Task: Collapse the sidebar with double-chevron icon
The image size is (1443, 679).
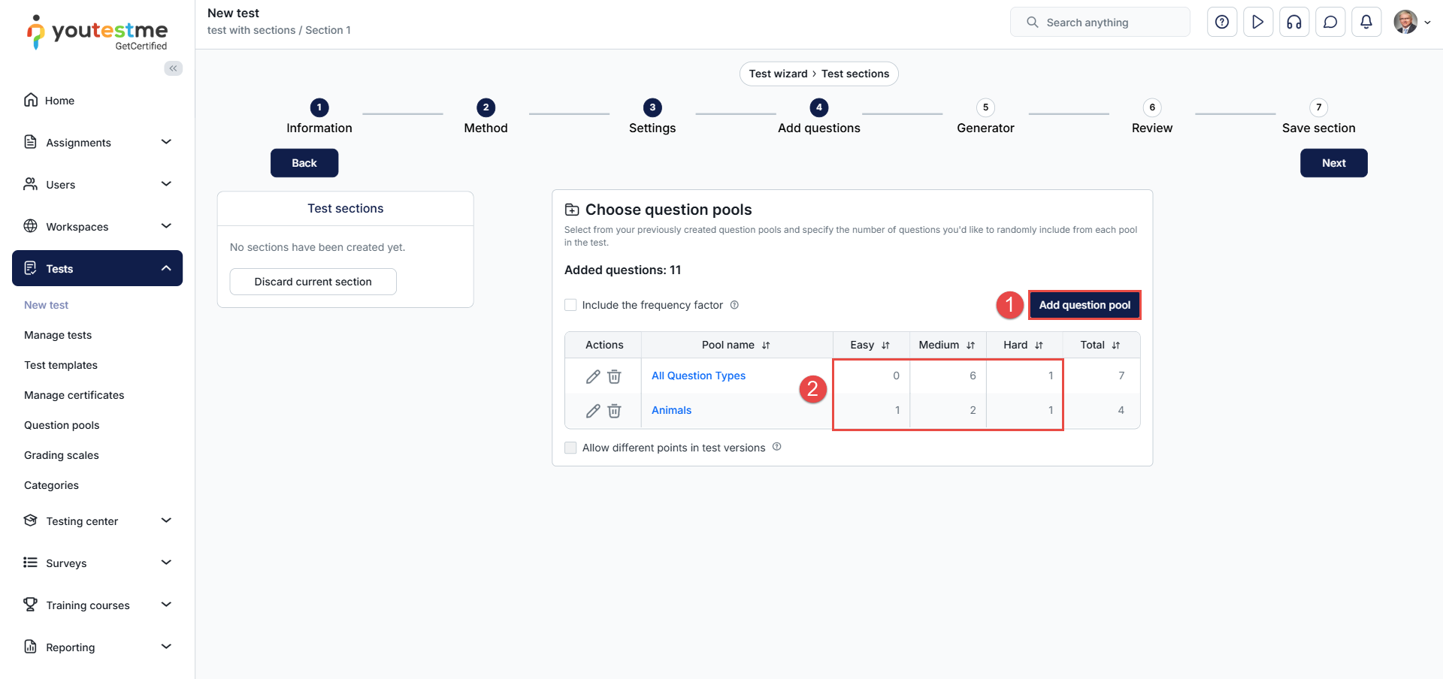Action: click(173, 68)
